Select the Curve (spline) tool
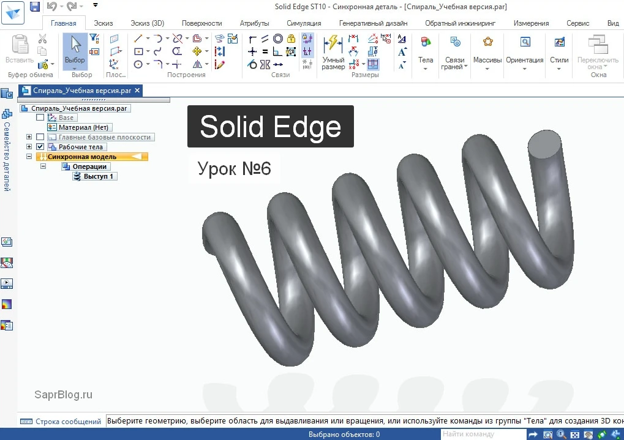 tap(158, 51)
